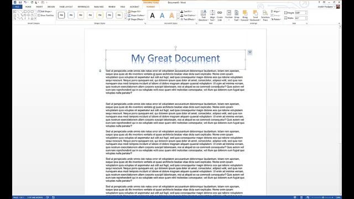Viewport: 354px width, 199px height.
Task: Select the first black-outlined shape style thumbnail
Action: tap(61, 15)
